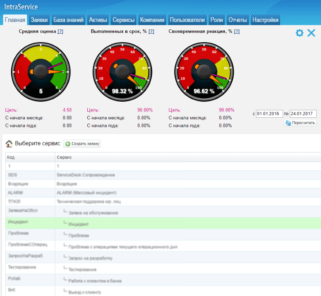Click the IntraService logo
Screen dimensions: 321x296
pyautogui.click(x=21, y=7)
